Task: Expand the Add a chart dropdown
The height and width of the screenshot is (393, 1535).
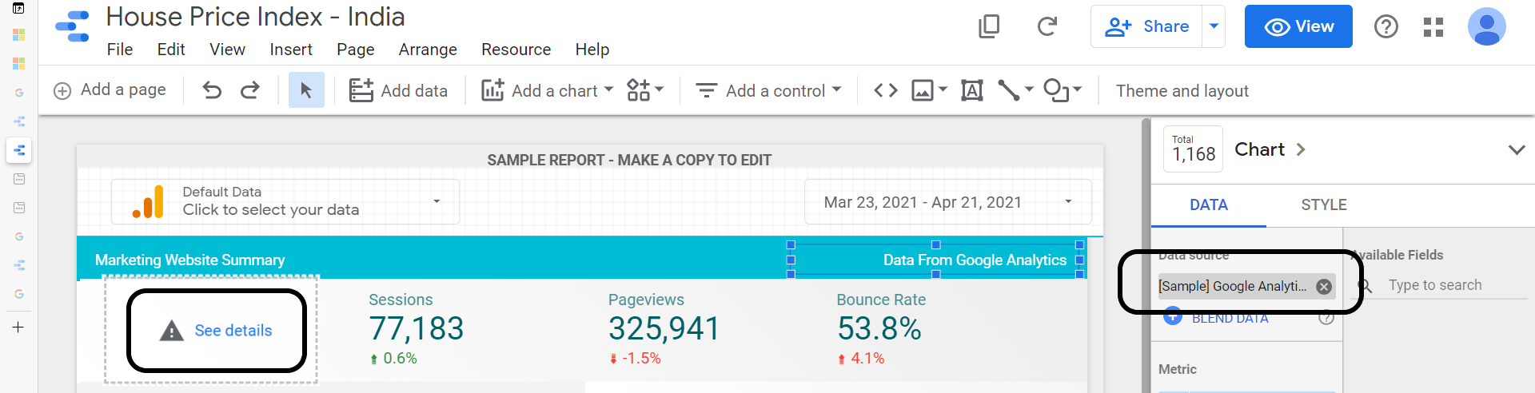Action: [608, 89]
